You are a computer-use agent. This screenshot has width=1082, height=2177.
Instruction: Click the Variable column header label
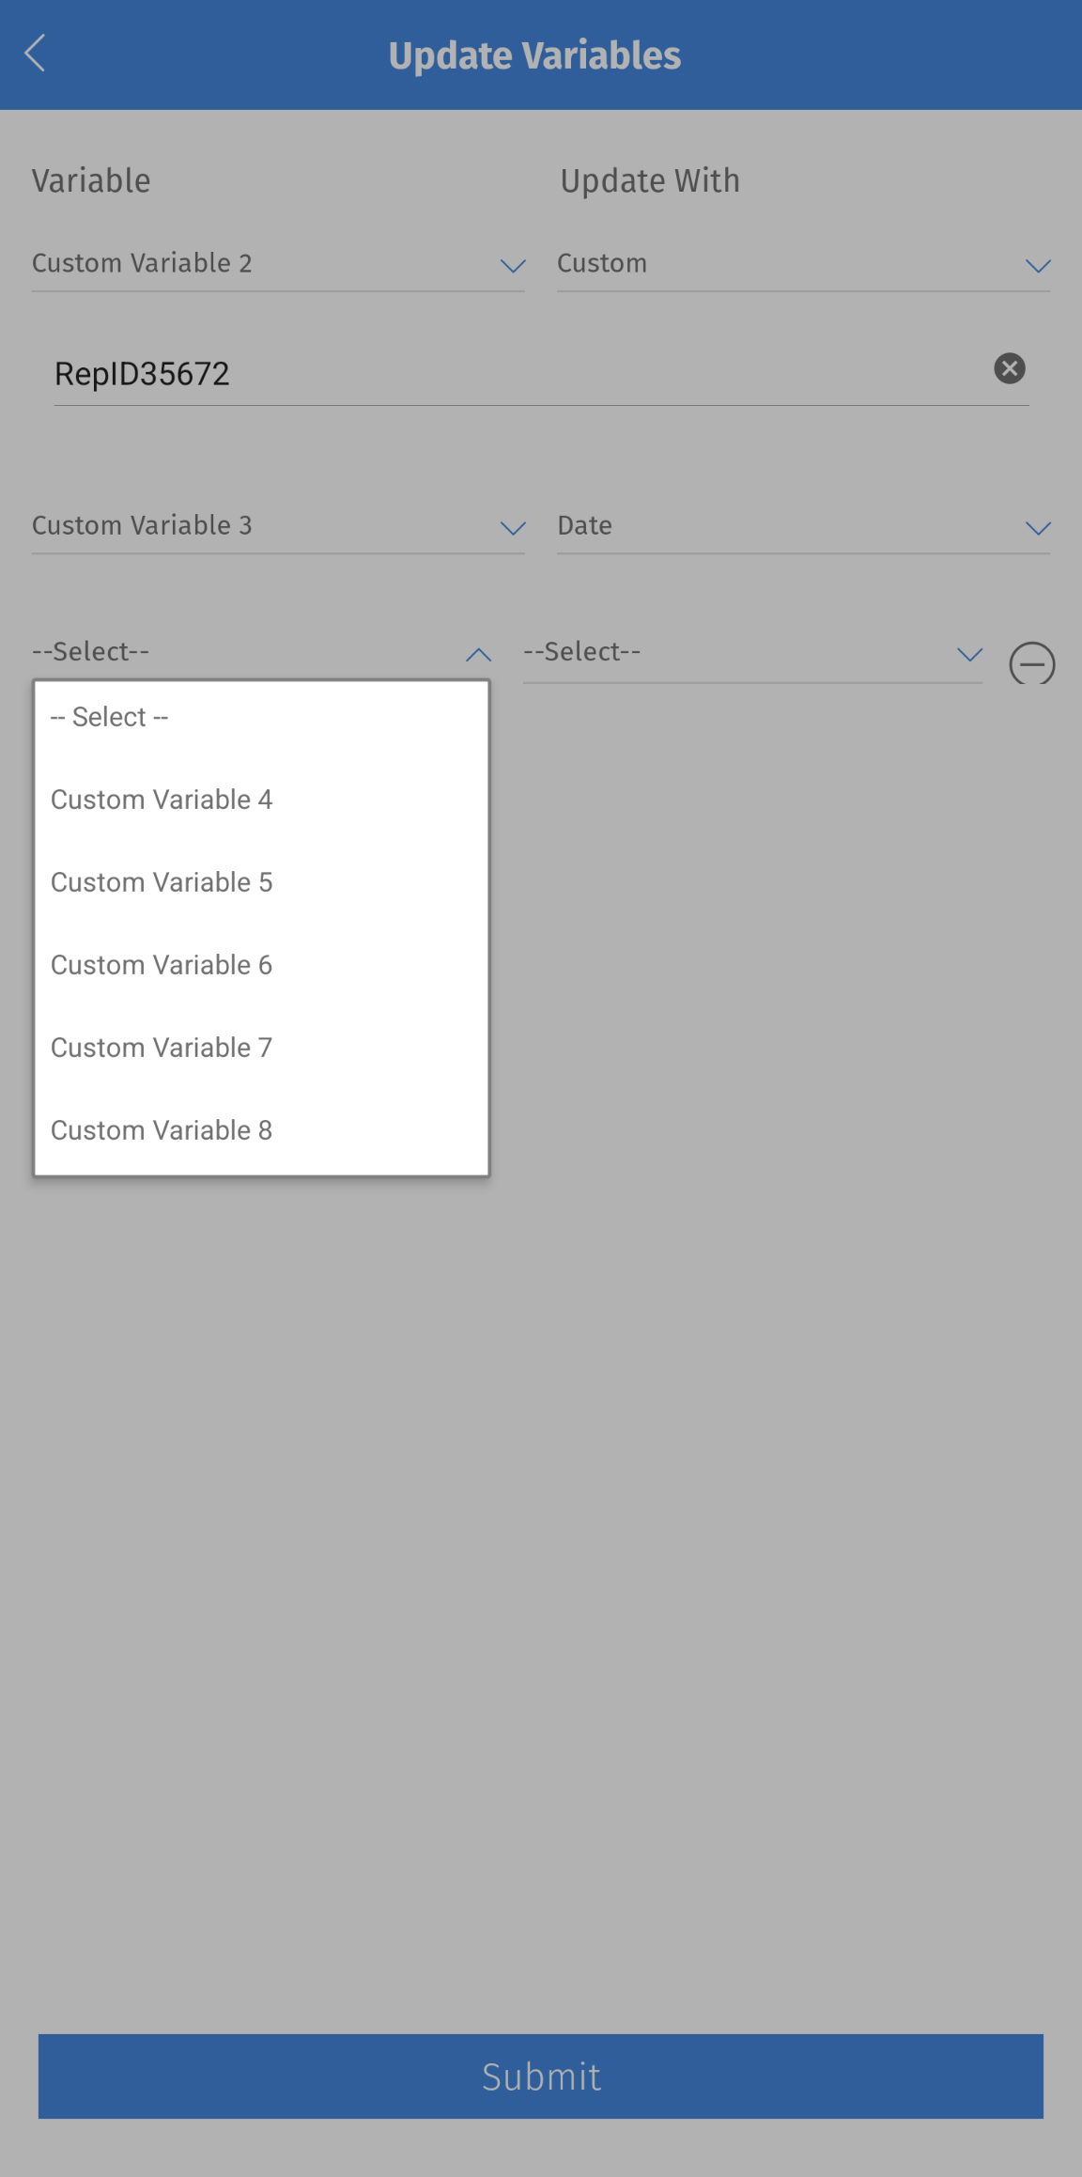click(x=91, y=180)
